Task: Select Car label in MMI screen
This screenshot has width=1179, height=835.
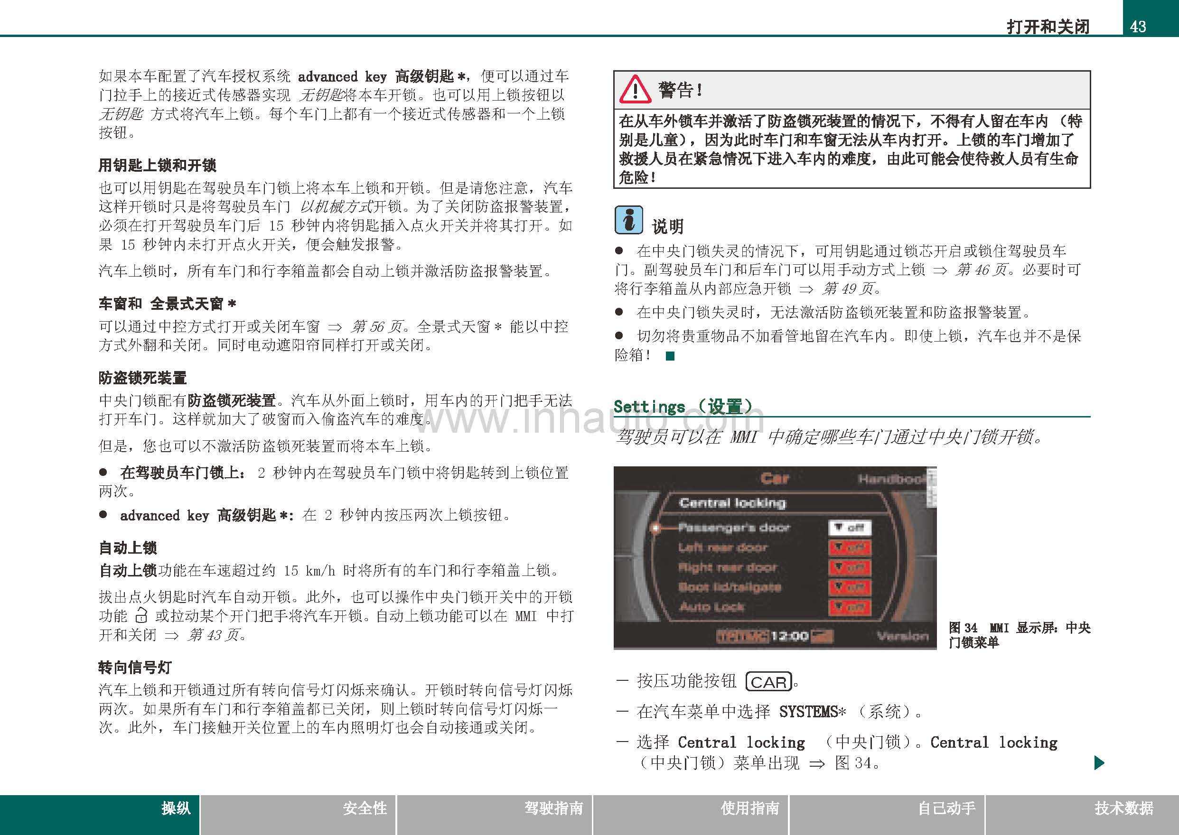Action: coord(775,479)
